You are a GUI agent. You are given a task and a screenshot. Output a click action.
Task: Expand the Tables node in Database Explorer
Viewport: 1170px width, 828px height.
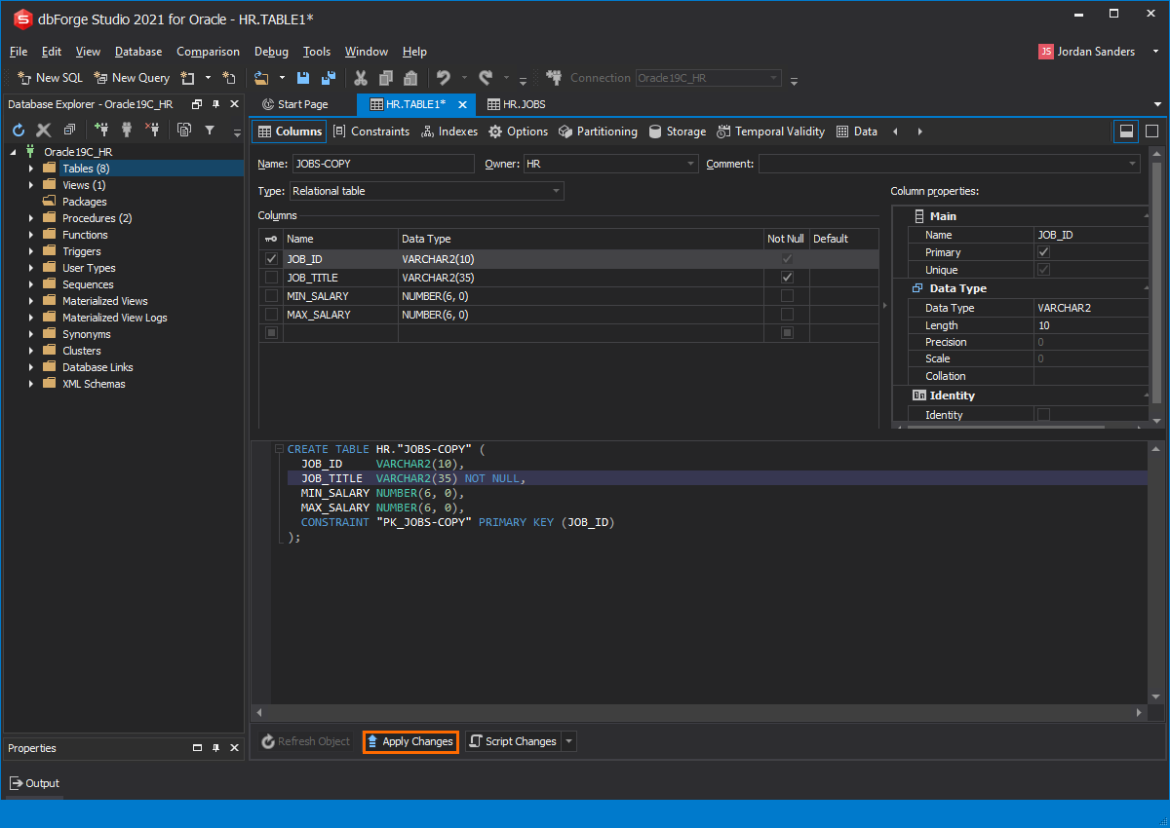[30, 168]
